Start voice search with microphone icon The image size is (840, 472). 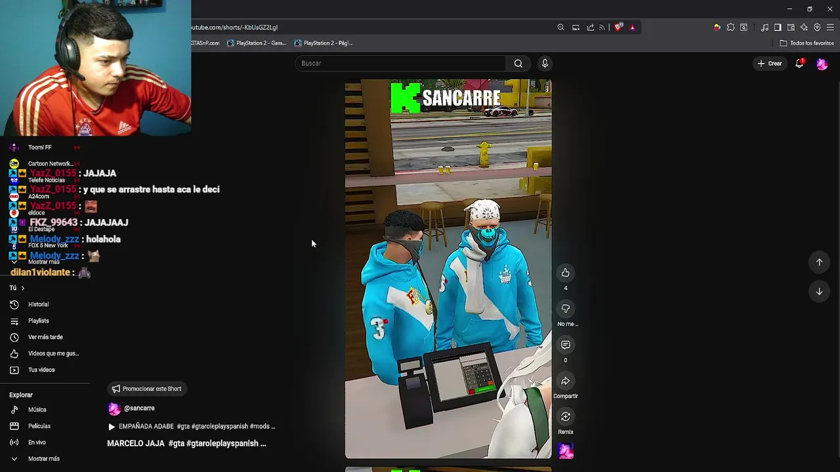coord(545,64)
